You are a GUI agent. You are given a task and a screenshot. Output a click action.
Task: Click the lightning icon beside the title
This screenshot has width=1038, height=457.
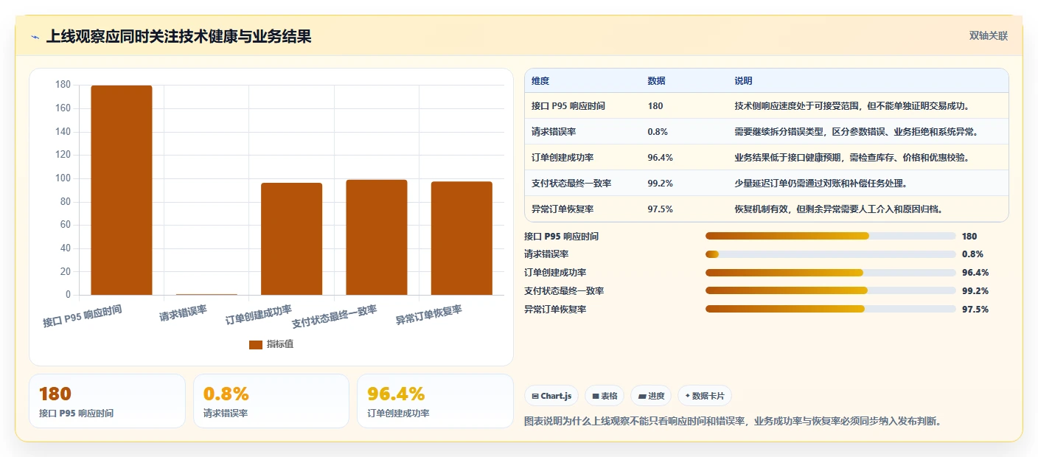[x=35, y=37]
